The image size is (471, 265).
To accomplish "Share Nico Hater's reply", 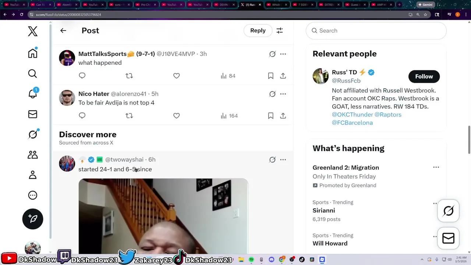I will 283,116.
